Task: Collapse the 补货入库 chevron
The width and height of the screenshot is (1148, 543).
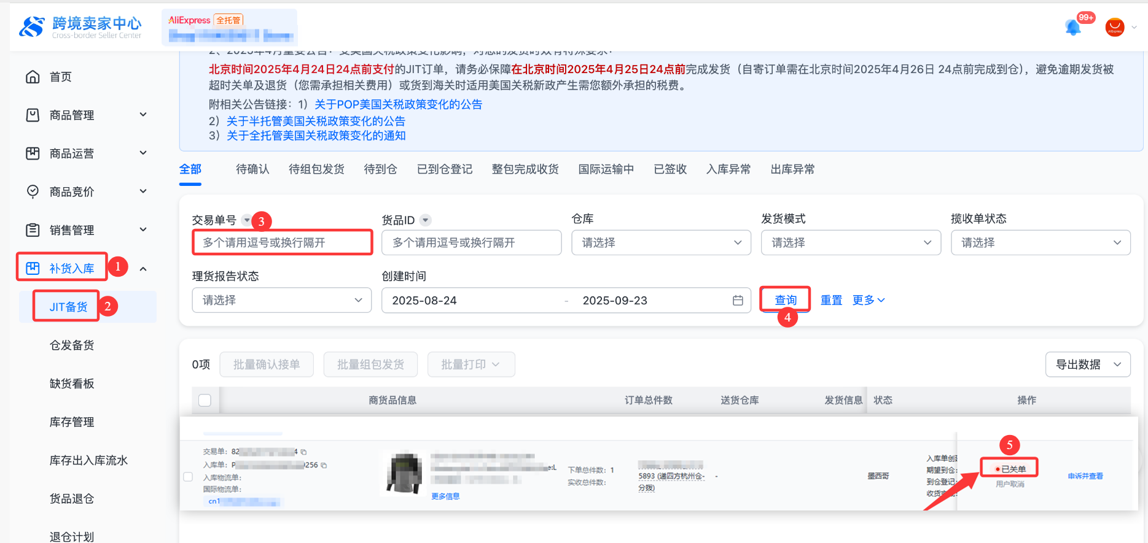Action: (x=143, y=269)
